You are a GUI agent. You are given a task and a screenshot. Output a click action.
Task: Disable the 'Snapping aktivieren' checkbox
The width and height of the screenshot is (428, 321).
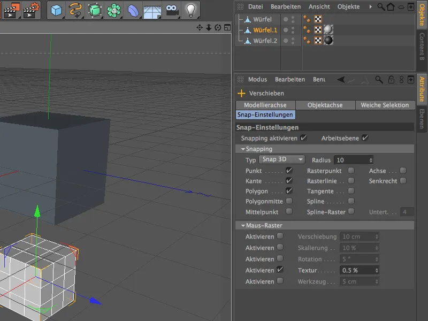pyautogui.click(x=303, y=138)
